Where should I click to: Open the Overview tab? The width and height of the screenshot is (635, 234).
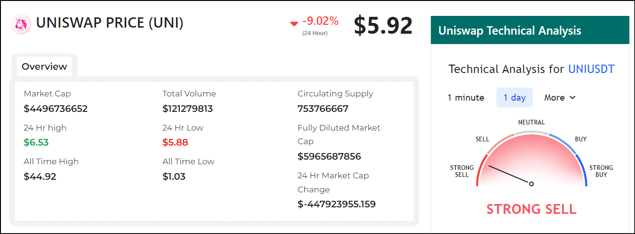44,66
